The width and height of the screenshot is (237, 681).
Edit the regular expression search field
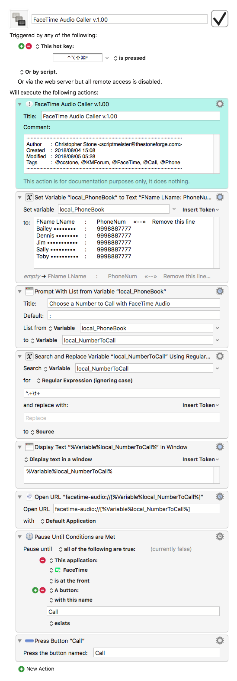122,393
